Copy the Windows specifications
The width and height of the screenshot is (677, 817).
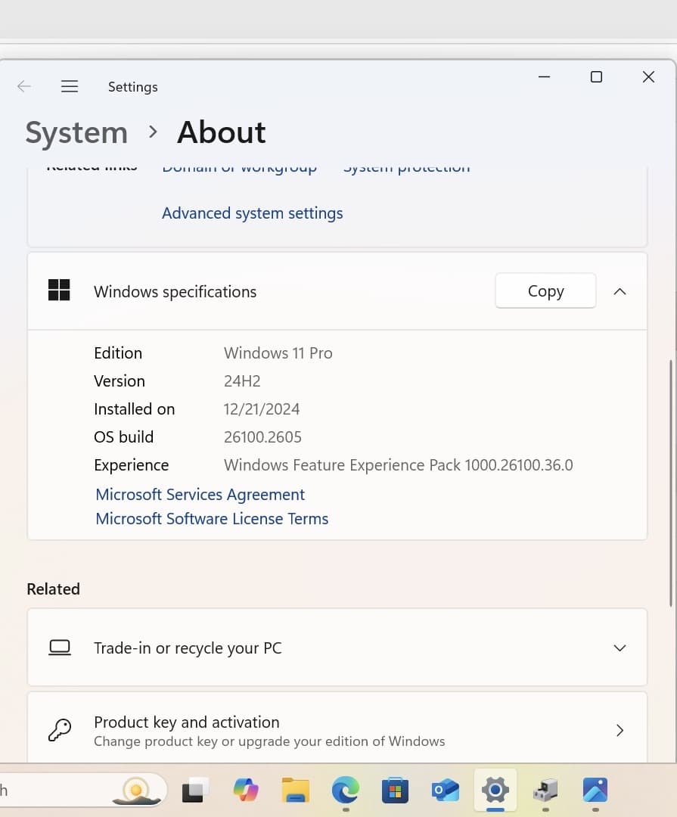(x=545, y=291)
